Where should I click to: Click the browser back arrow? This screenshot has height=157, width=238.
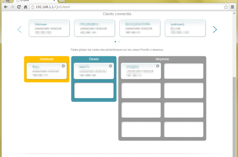5,7
